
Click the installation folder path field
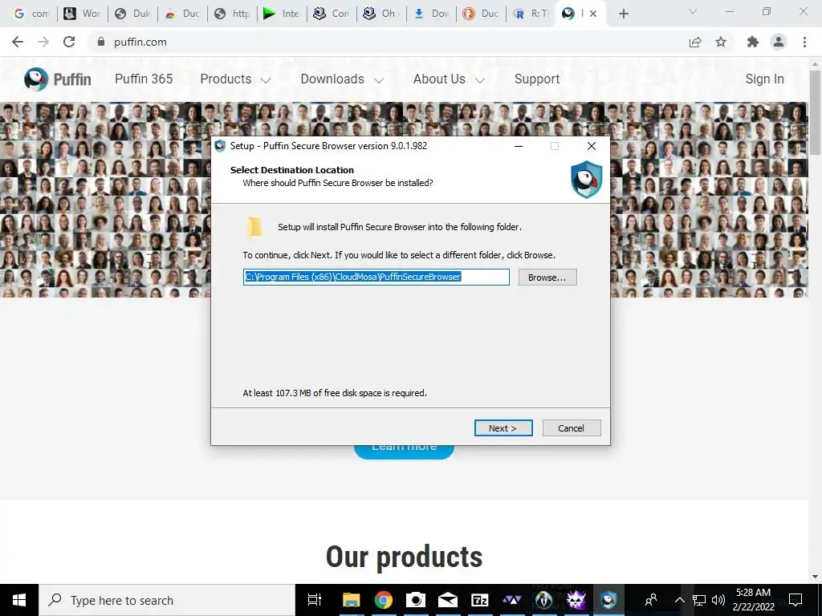coord(376,277)
